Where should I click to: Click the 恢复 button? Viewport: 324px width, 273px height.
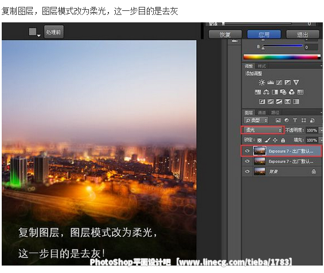pos(225,34)
